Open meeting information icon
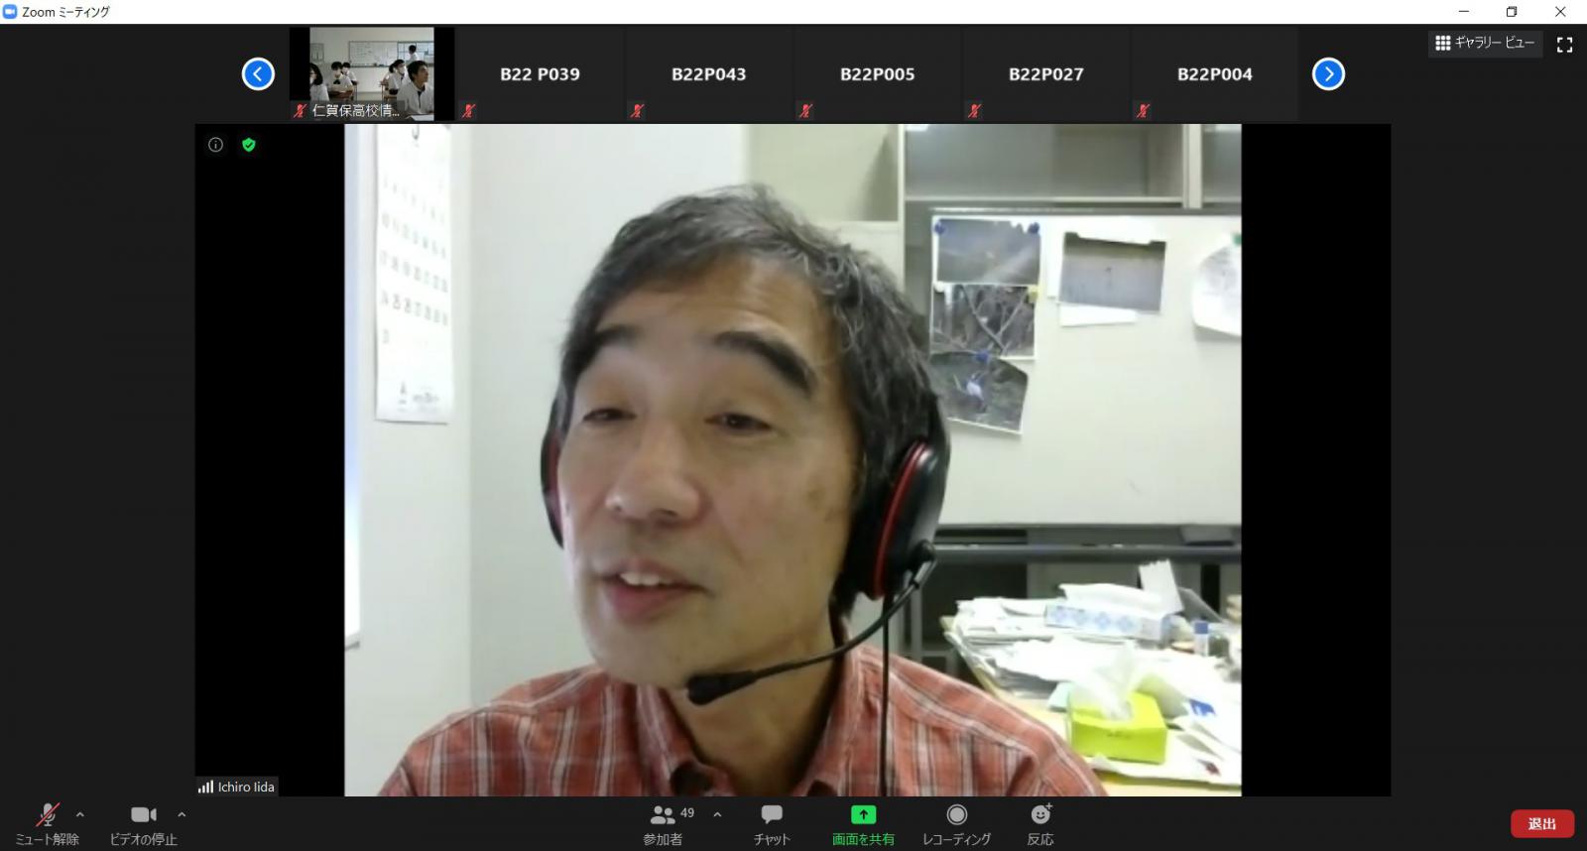 click(215, 145)
